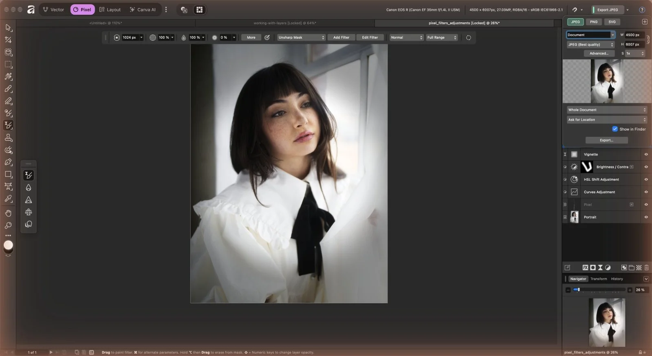Viewport: 652px width, 356px height.
Task: Uncheck Show in Finder checkbox
Action: [x=615, y=129]
